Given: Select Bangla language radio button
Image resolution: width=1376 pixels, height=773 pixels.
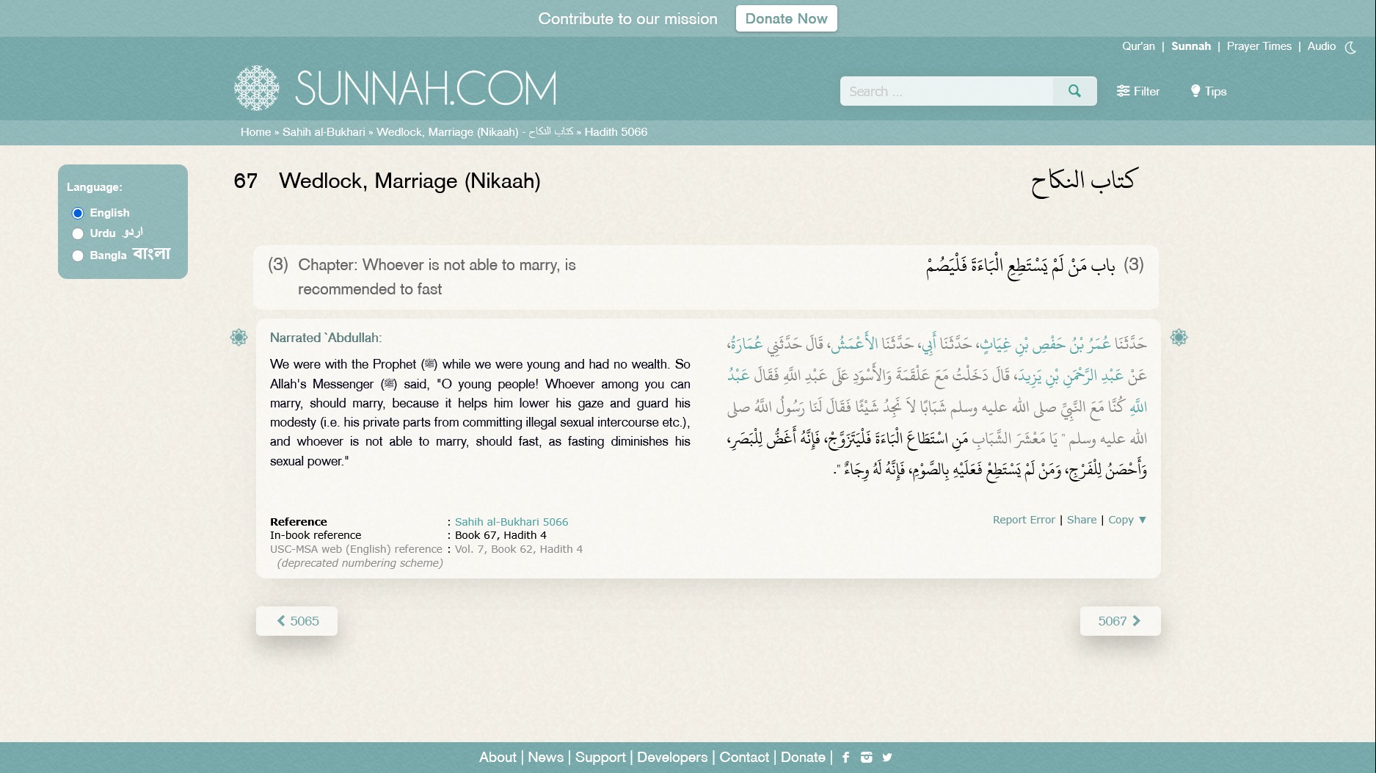Looking at the screenshot, I should click(78, 255).
